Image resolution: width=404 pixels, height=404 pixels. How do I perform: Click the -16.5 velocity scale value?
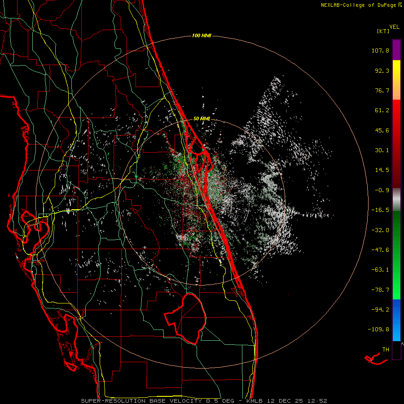380,210
